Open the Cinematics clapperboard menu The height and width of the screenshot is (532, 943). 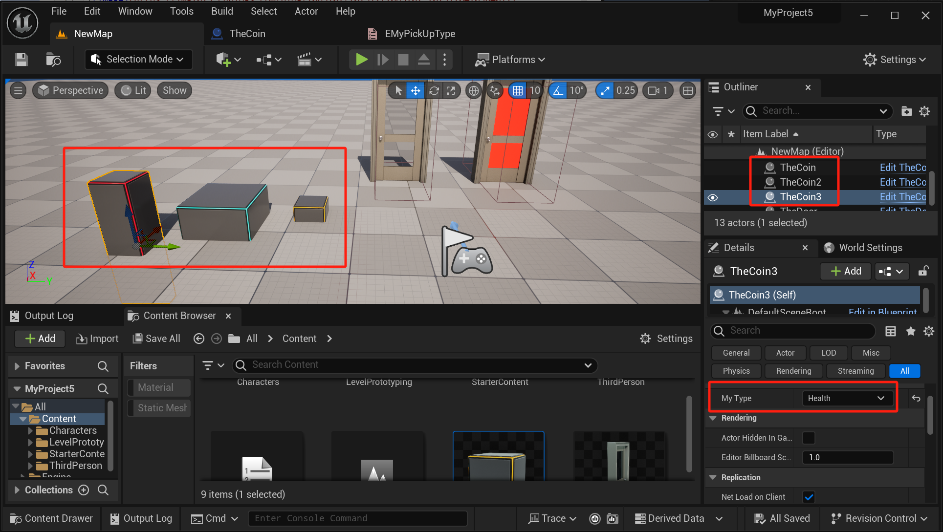(309, 60)
